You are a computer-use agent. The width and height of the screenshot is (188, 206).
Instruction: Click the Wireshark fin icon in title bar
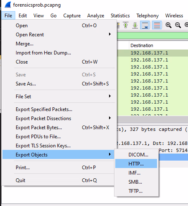pos(7,5)
